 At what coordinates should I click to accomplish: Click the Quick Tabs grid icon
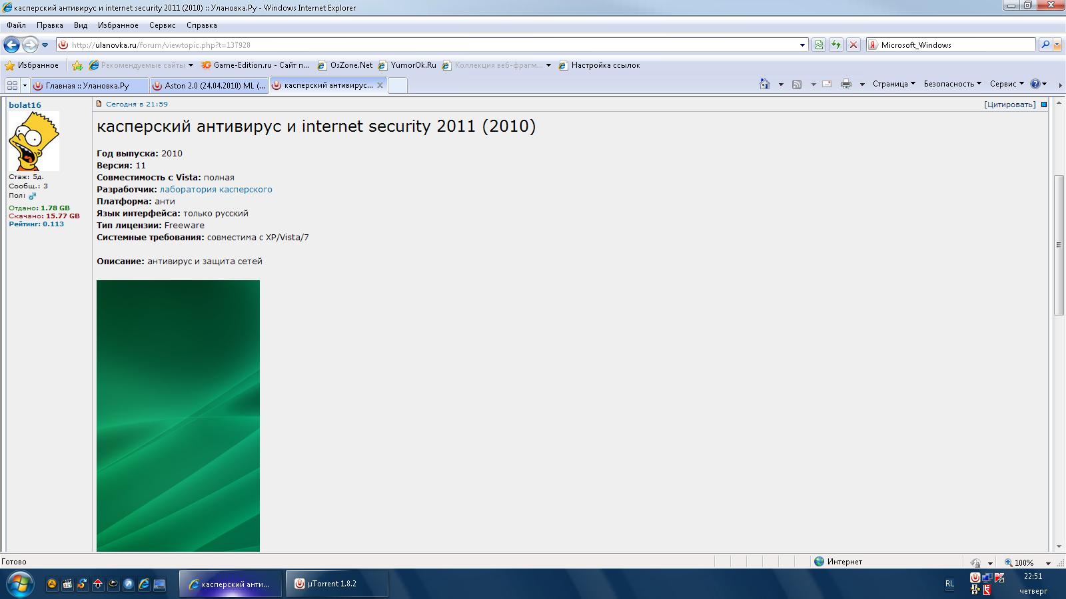tap(12, 85)
